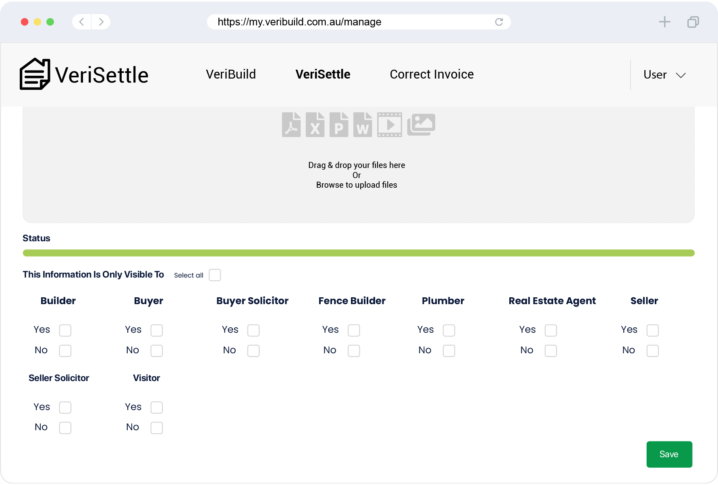Click the PowerPoint file type icon

coord(339,125)
